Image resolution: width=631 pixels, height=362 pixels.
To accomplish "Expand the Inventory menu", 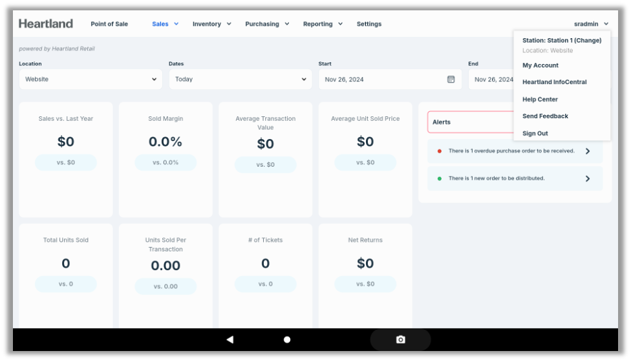I will click(211, 24).
